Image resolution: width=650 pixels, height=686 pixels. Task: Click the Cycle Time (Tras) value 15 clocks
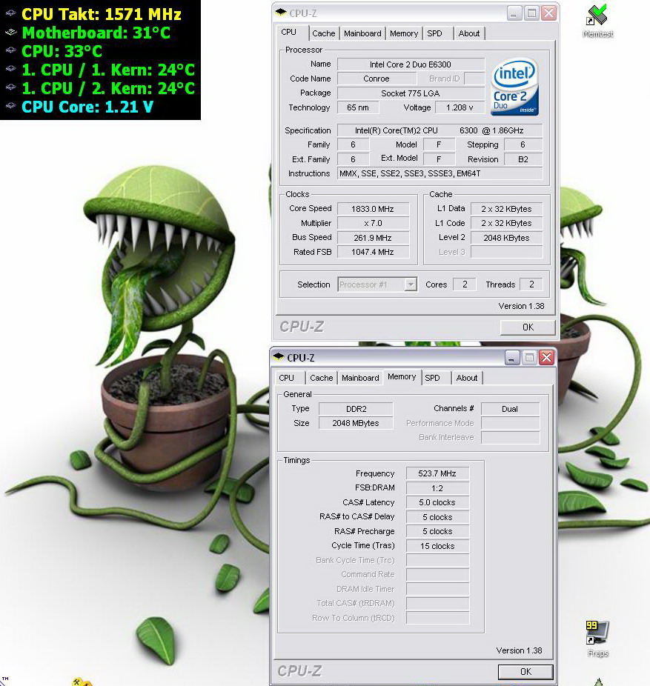click(x=437, y=546)
